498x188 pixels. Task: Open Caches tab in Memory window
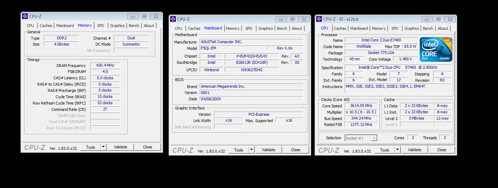[x=46, y=26]
